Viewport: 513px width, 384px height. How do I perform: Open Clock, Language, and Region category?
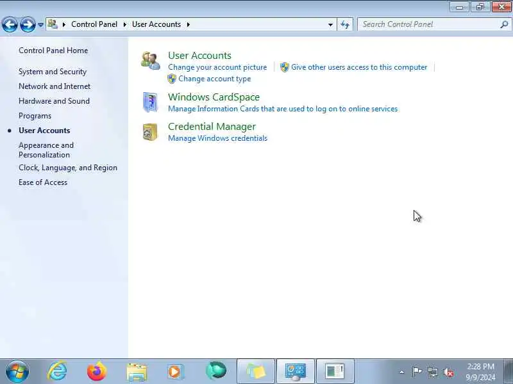click(x=68, y=168)
